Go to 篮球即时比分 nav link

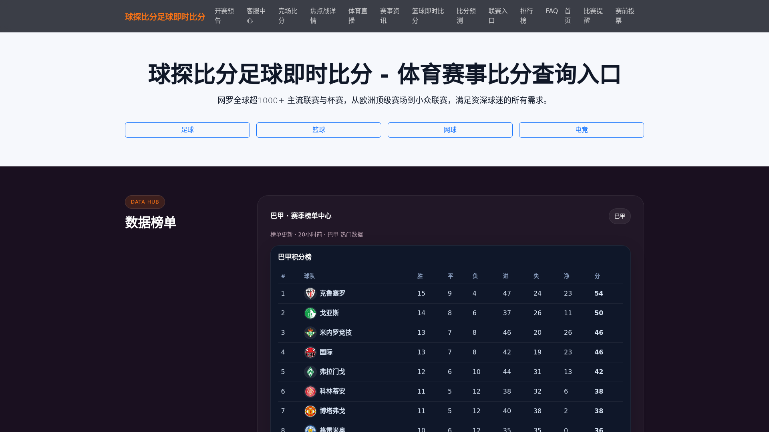(428, 16)
